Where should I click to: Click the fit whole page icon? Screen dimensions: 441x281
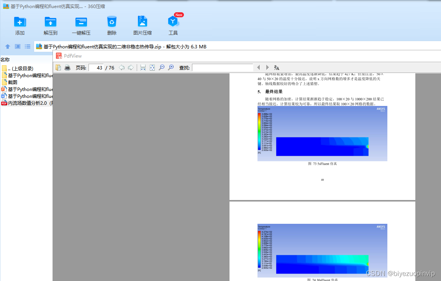click(x=152, y=68)
